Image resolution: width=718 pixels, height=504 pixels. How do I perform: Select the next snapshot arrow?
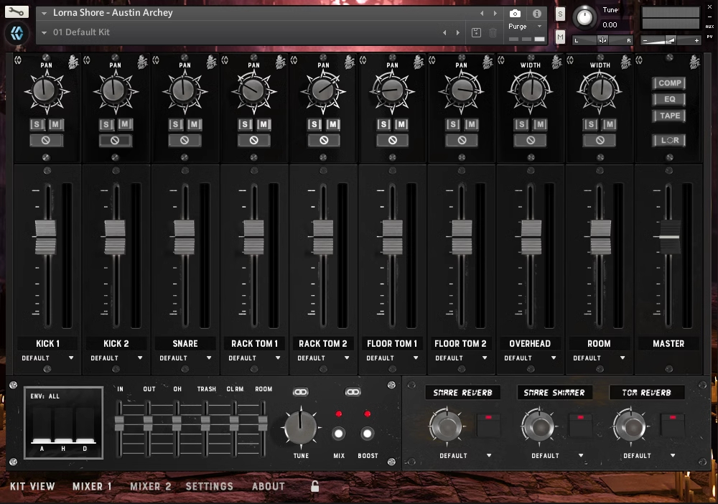pos(458,32)
